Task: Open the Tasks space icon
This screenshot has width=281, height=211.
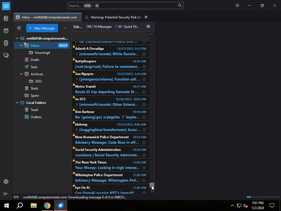Action: [6, 43]
